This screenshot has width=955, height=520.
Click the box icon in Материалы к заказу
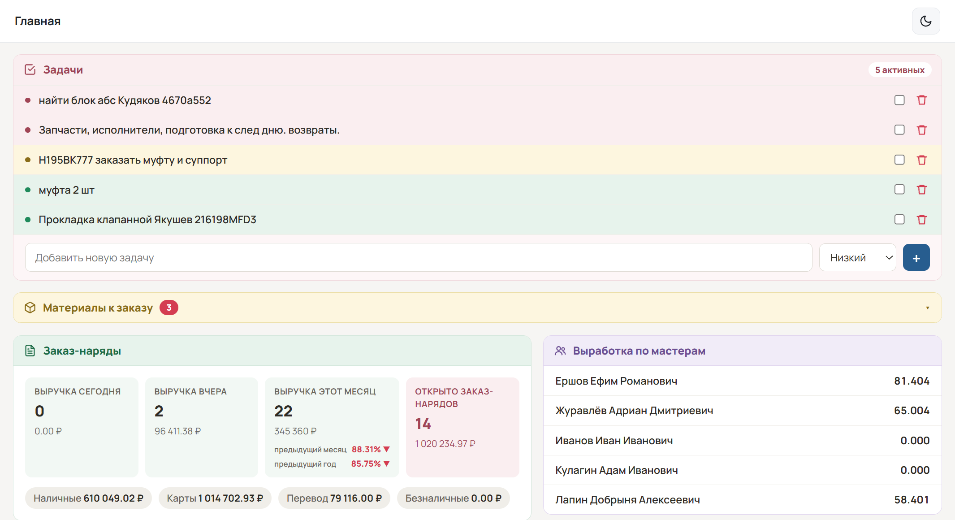(x=30, y=308)
